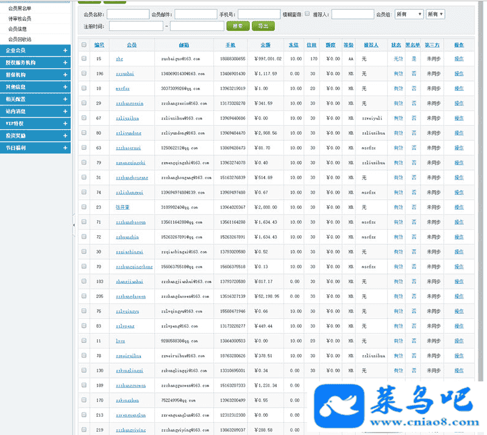Tick the select-all checkbox in table header

click(x=84, y=45)
